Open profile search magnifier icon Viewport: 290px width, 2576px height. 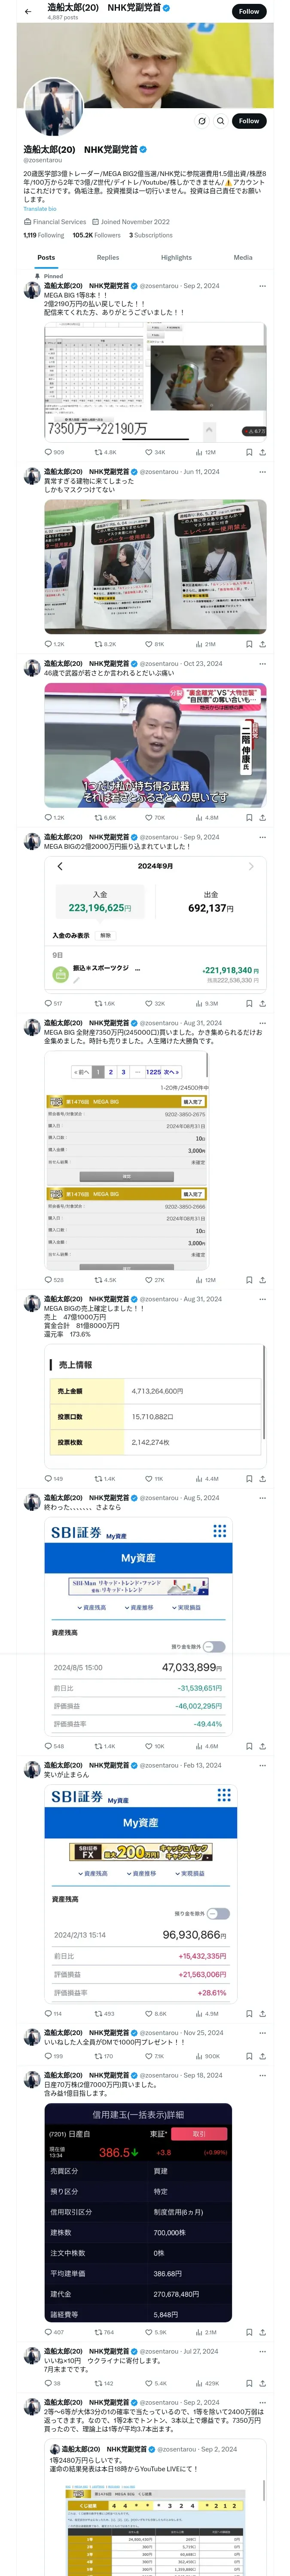click(220, 121)
